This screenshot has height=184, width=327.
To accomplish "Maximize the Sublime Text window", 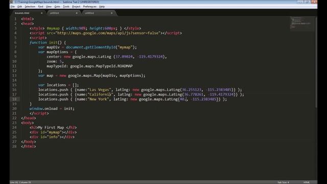I will point(307,2).
